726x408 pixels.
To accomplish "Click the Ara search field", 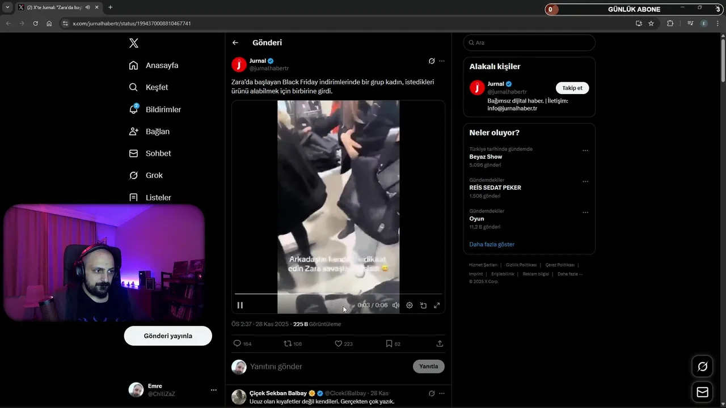I will [x=529, y=42].
